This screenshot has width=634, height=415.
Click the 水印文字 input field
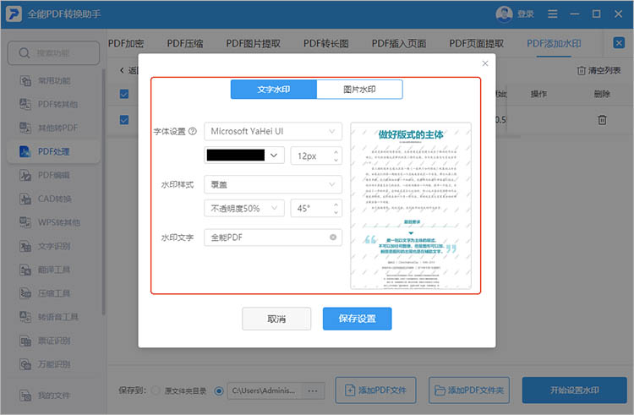pyautogui.click(x=273, y=238)
